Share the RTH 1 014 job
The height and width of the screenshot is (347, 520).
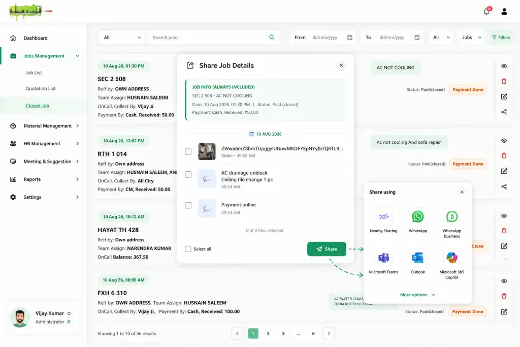504,186
